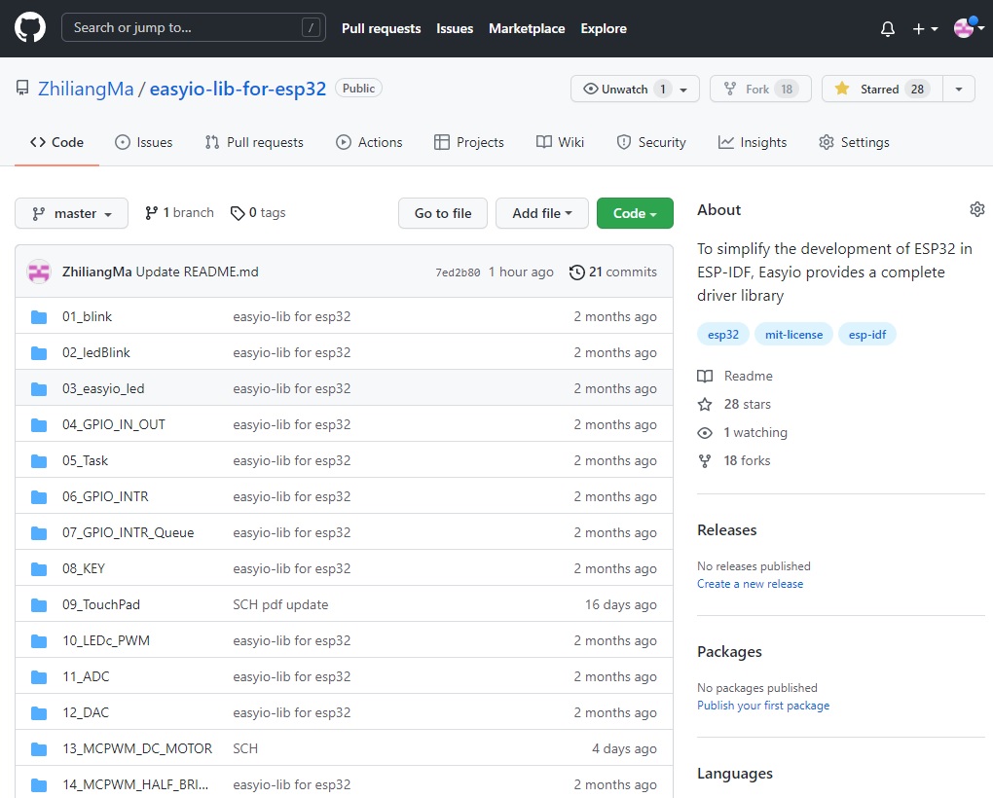Open the 10_LEDc_PWM folder
The height and width of the screenshot is (798, 993).
[x=106, y=641]
